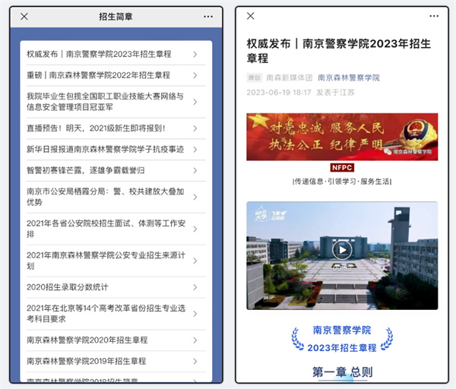Click the 原创 tag under article title
456x389 pixels.
(254, 77)
